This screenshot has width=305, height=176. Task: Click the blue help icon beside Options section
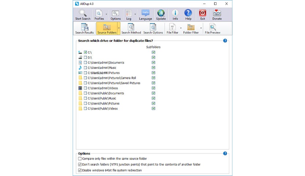pyautogui.click(x=225, y=153)
